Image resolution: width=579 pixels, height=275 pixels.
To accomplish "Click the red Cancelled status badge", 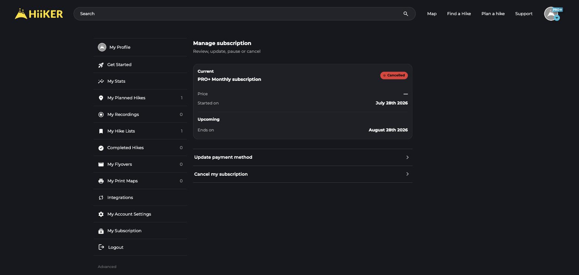I will pyautogui.click(x=394, y=75).
